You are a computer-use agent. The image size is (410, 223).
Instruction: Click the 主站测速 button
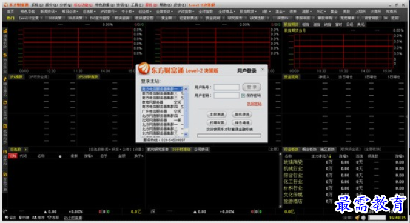[217, 115]
